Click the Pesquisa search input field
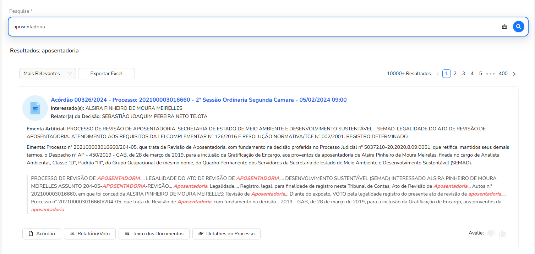Viewport: 535px width, 254px height. (249, 27)
